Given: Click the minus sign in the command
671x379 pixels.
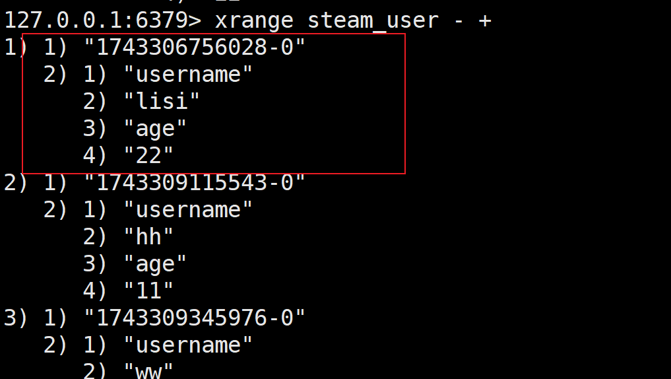Looking at the screenshot, I should 459,20.
